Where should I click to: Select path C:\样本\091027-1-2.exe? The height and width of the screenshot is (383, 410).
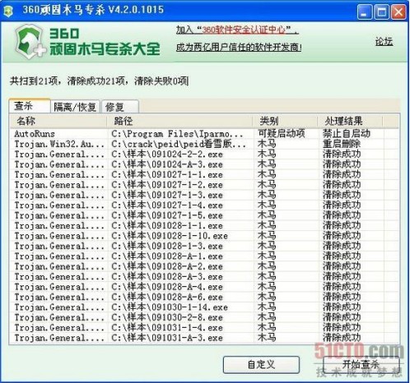tap(167, 185)
